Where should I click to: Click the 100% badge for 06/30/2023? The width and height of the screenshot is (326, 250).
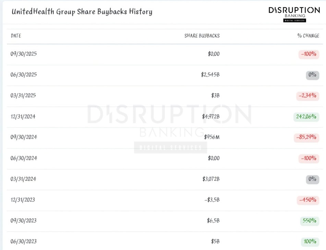310,241
